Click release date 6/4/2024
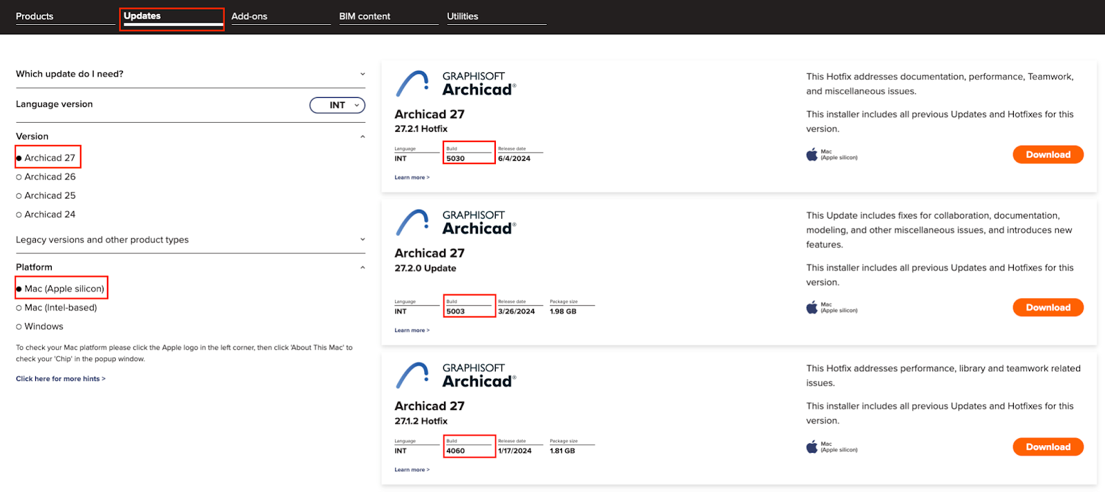The image size is (1105, 492). pyautogui.click(x=514, y=159)
